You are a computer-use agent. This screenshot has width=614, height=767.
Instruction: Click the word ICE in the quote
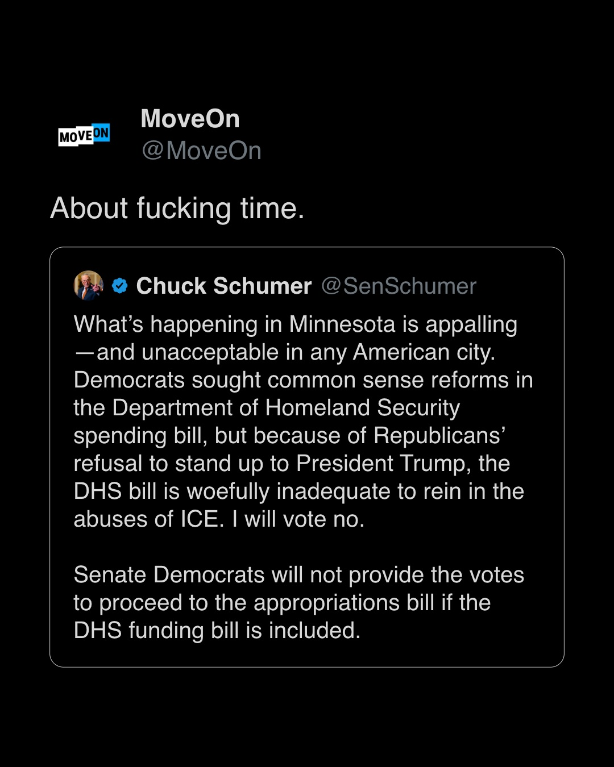(199, 519)
